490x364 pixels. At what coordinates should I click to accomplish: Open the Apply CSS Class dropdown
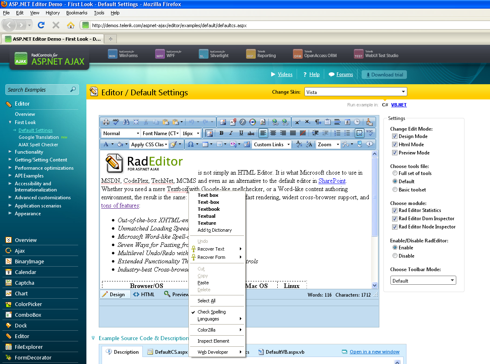point(149,144)
